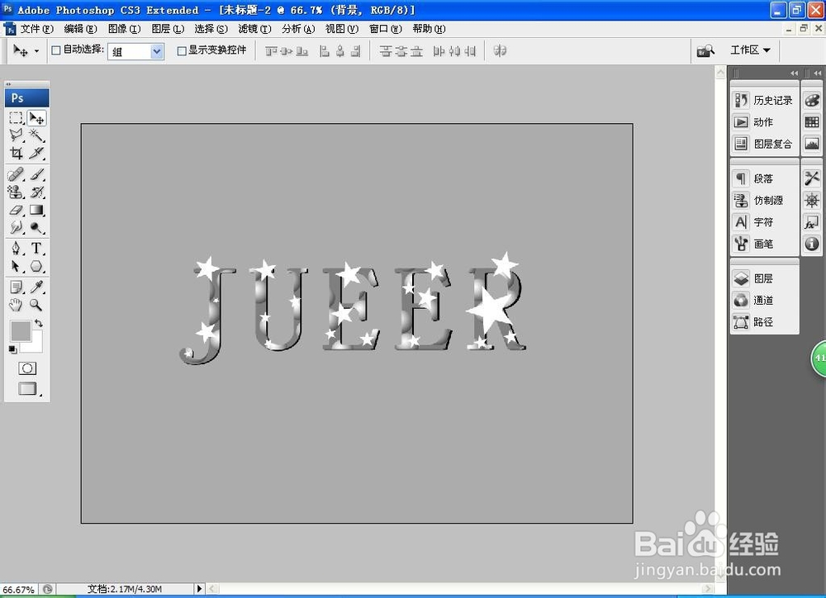This screenshot has width=826, height=598.
Task: Select the Brush tool
Action: [36, 174]
